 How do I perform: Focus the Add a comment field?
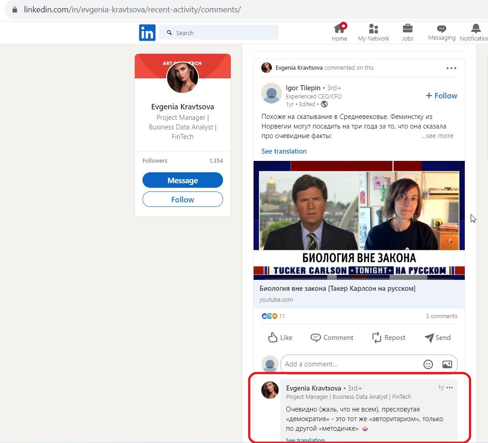[369, 364]
